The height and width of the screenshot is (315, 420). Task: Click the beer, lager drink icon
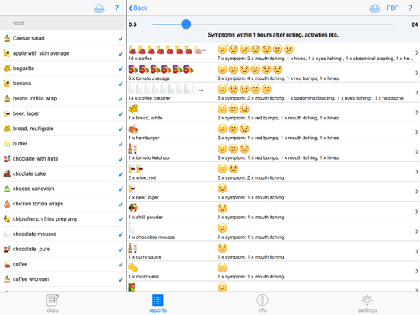click(7, 113)
